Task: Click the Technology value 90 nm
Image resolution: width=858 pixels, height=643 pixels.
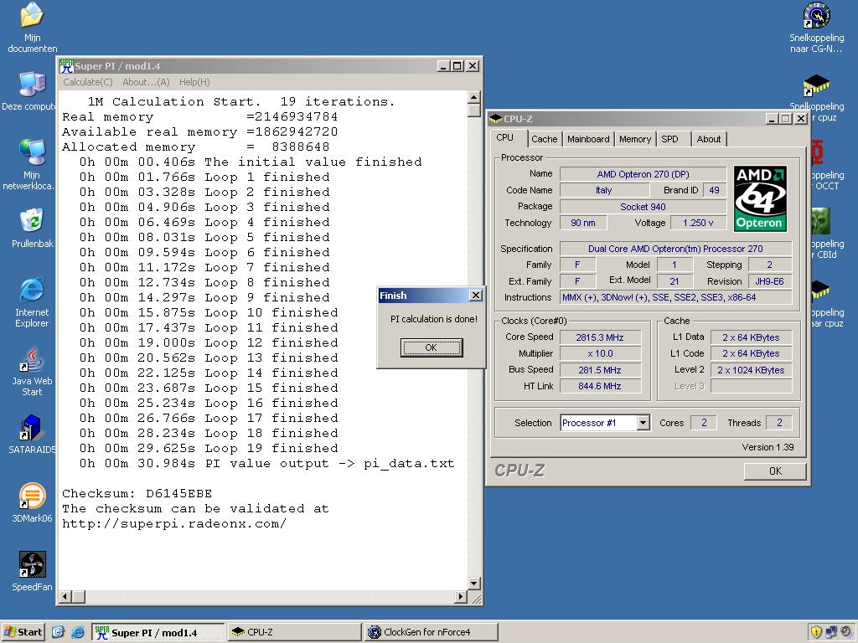Action: (x=583, y=223)
